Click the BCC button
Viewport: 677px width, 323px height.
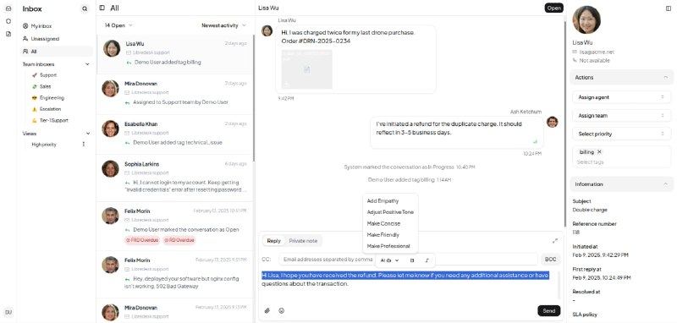point(551,260)
